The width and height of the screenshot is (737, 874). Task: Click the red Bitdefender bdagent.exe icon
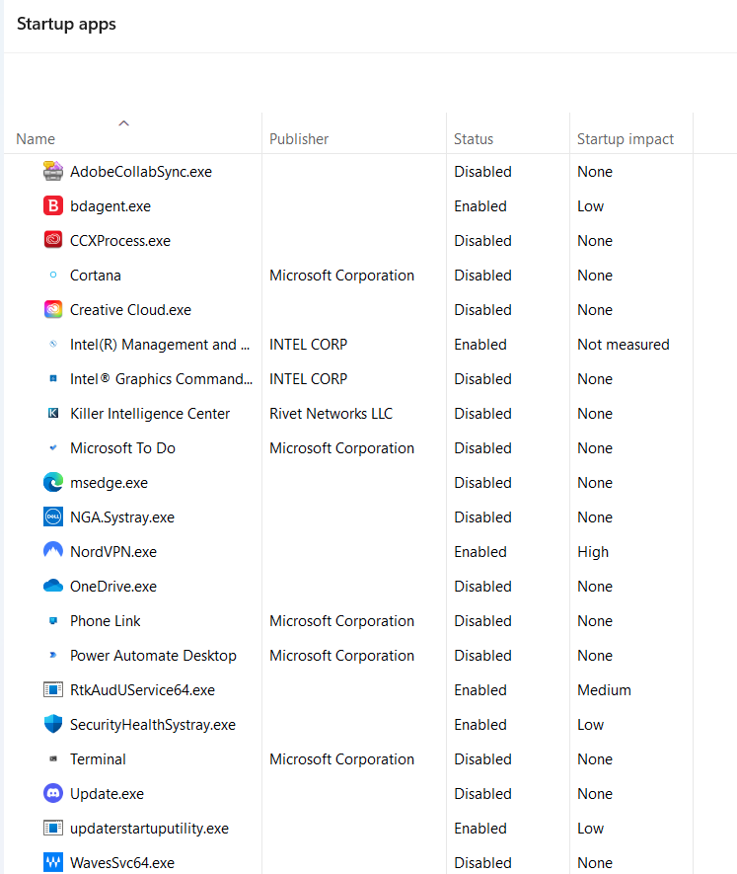(x=53, y=205)
